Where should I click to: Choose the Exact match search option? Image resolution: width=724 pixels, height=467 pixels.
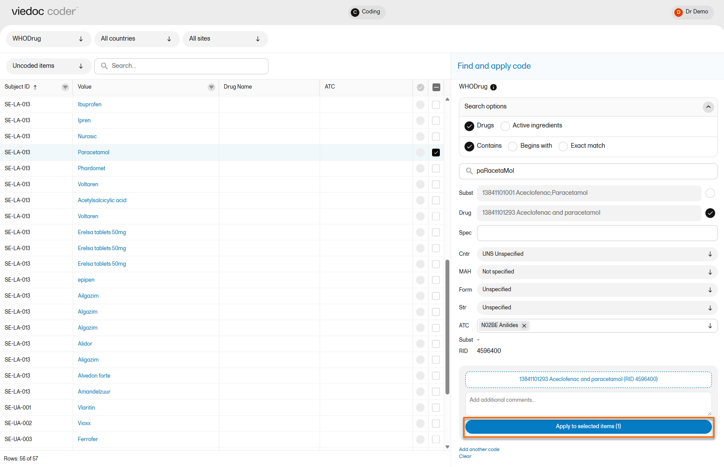(563, 146)
